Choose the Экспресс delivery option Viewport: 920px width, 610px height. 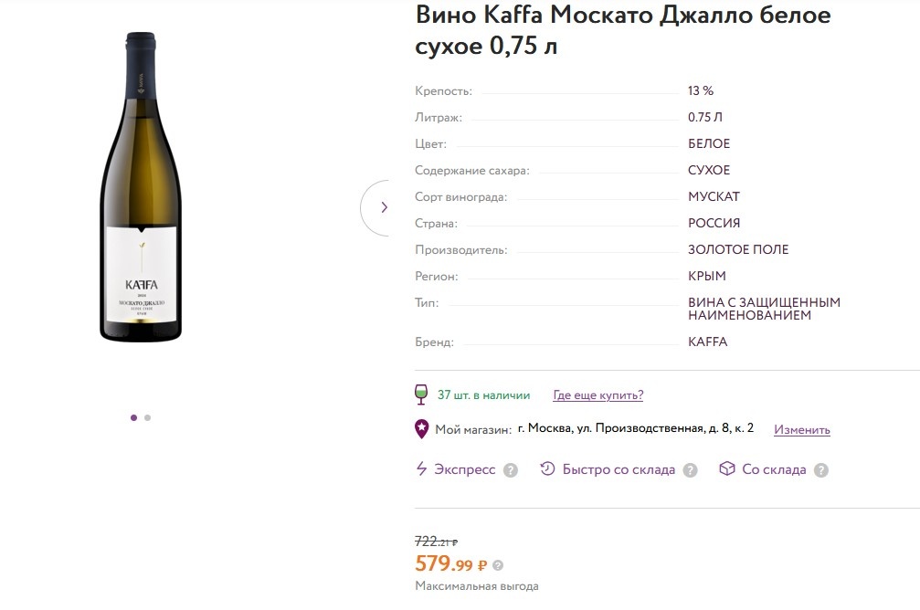(x=464, y=469)
